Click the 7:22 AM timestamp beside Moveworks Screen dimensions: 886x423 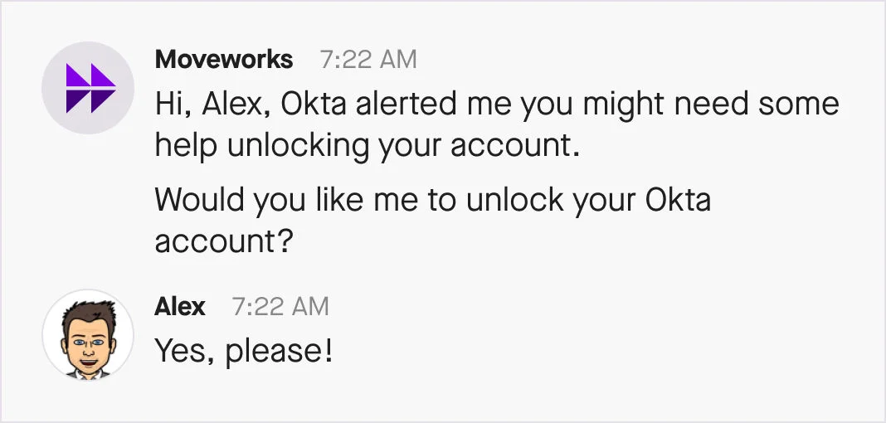coord(368,60)
